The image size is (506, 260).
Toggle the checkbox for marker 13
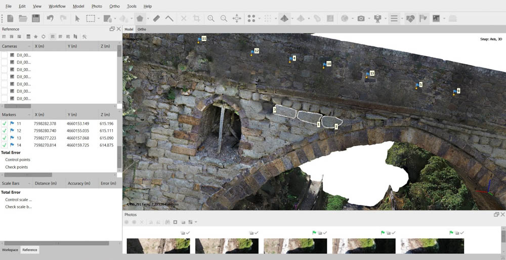point(5,138)
